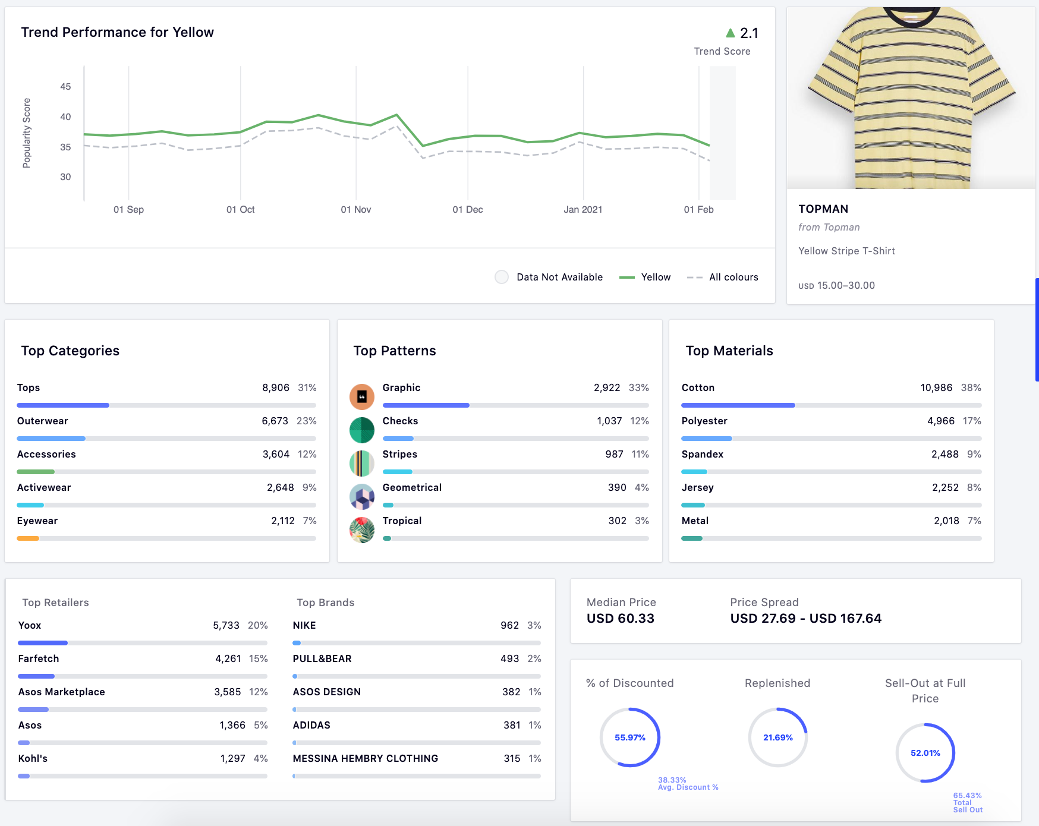Screen dimensions: 1039x826
Task: Open the Geometrical pattern icon
Action: [361, 496]
